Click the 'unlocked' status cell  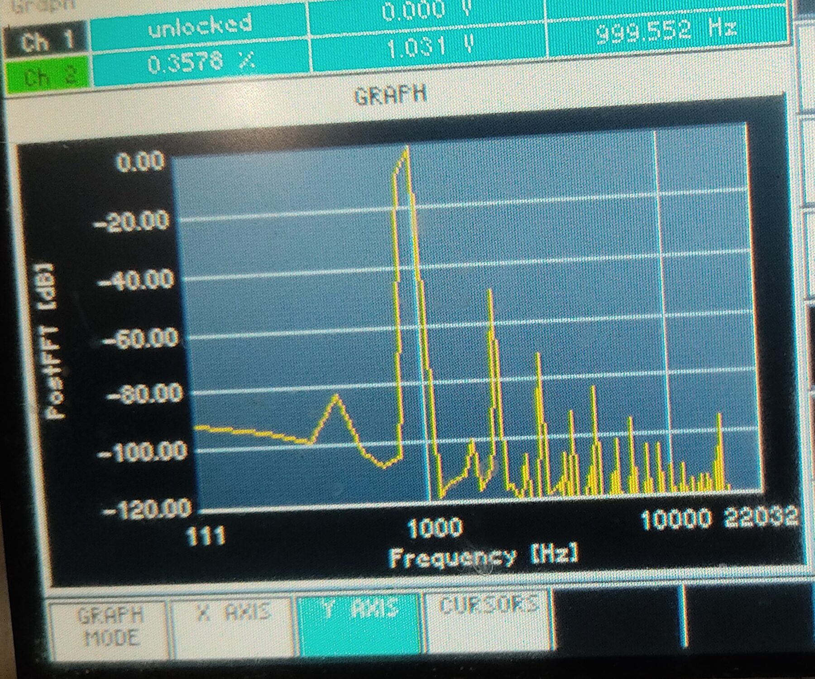200,27
